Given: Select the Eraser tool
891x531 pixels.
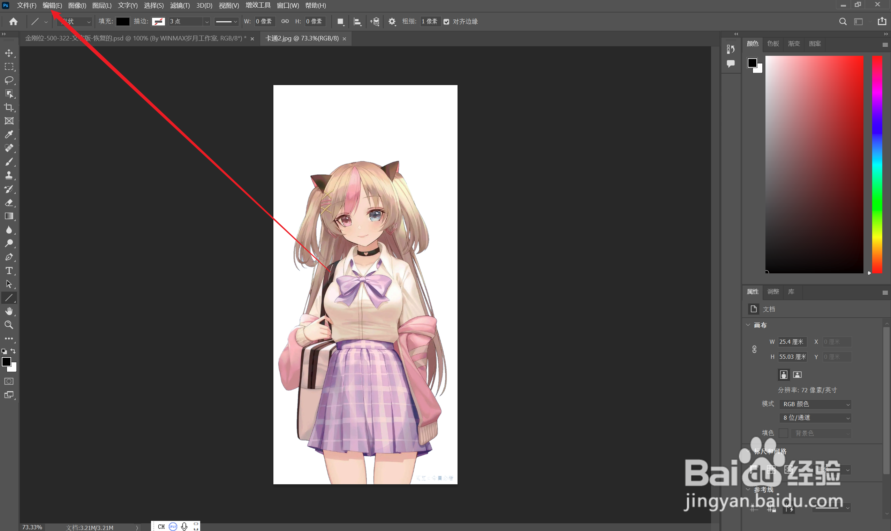Looking at the screenshot, I should [x=9, y=203].
